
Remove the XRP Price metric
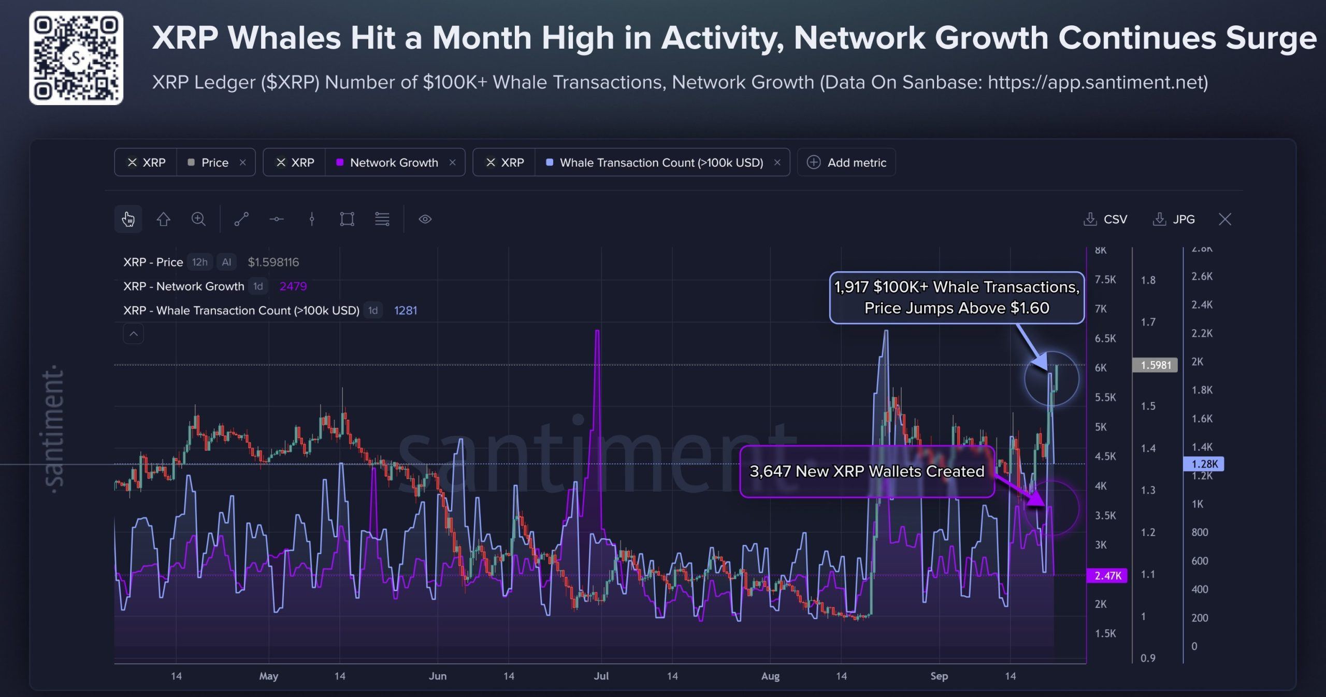(x=242, y=162)
